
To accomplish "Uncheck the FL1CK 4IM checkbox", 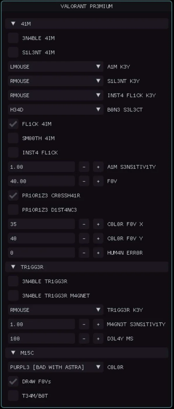I will (x=13, y=124).
